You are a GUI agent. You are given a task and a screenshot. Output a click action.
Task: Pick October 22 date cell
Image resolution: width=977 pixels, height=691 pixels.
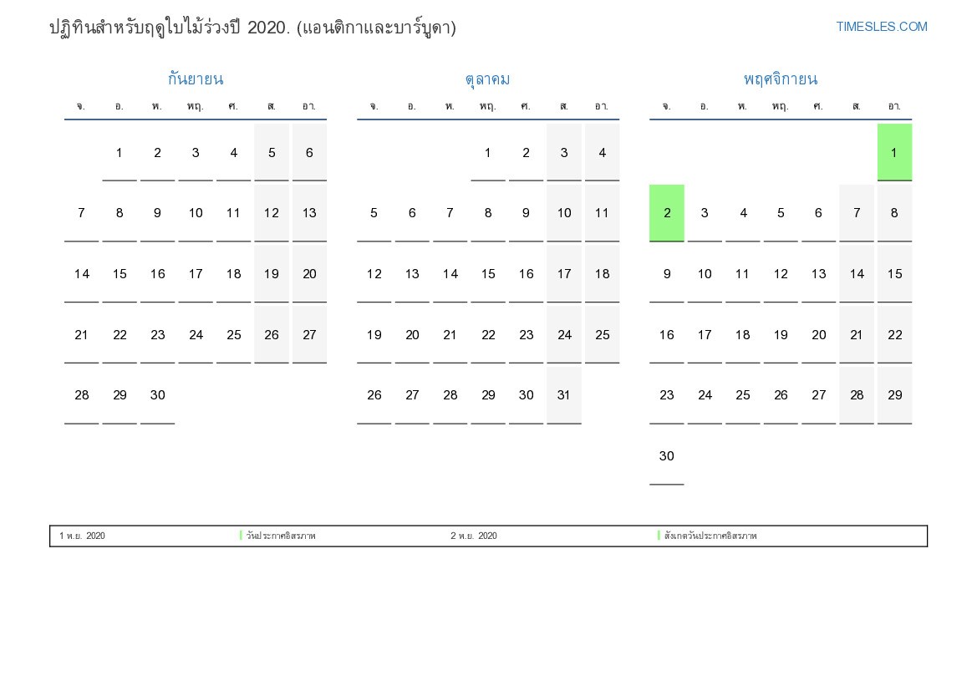click(488, 335)
